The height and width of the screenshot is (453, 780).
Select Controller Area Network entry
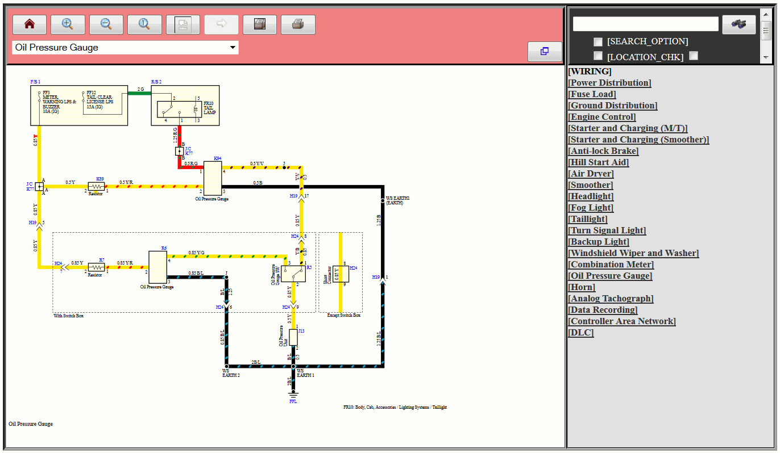622,321
